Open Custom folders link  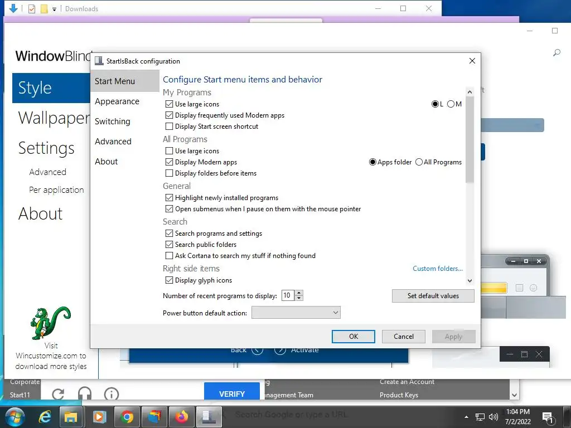point(438,269)
